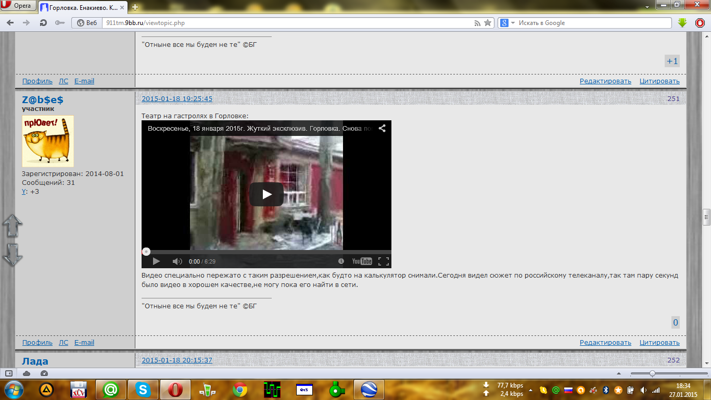Click play icon in video control bar
The height and width of the screenshot is (400, 711).
coord(156,261)
